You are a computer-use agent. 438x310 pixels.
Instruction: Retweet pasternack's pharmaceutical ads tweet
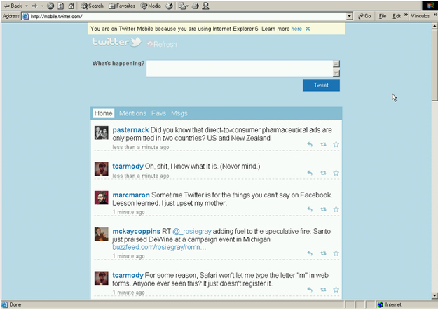coord(323,144)
